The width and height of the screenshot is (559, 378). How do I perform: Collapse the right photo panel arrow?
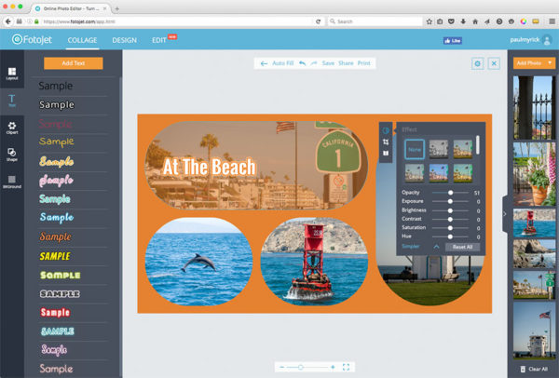505,214
